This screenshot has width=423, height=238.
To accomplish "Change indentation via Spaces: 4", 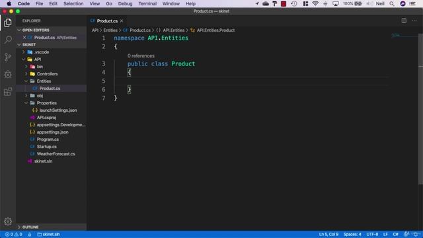I will (x=352, y=234).
